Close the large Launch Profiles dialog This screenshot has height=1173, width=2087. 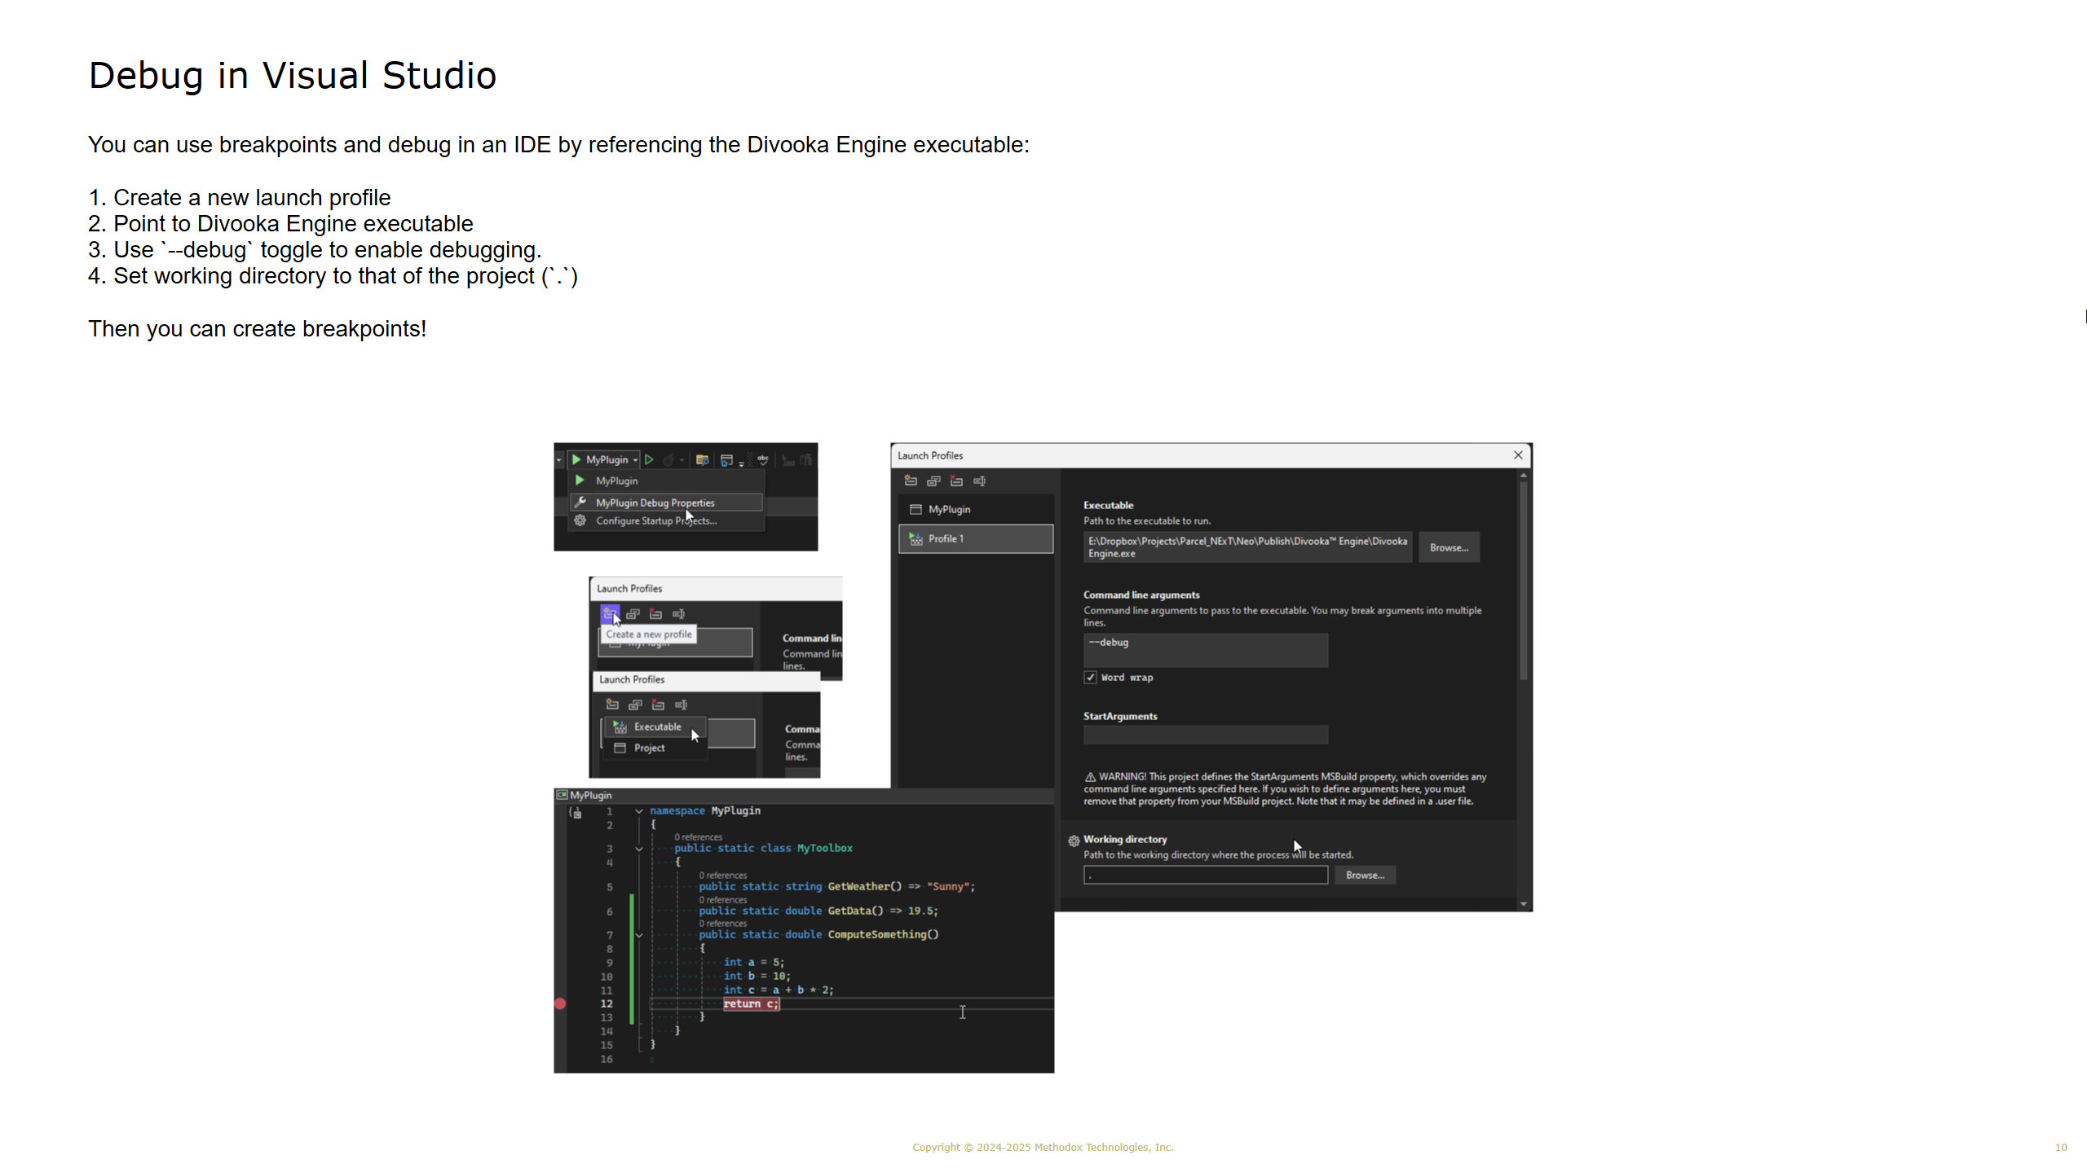tap(1518, 455)
